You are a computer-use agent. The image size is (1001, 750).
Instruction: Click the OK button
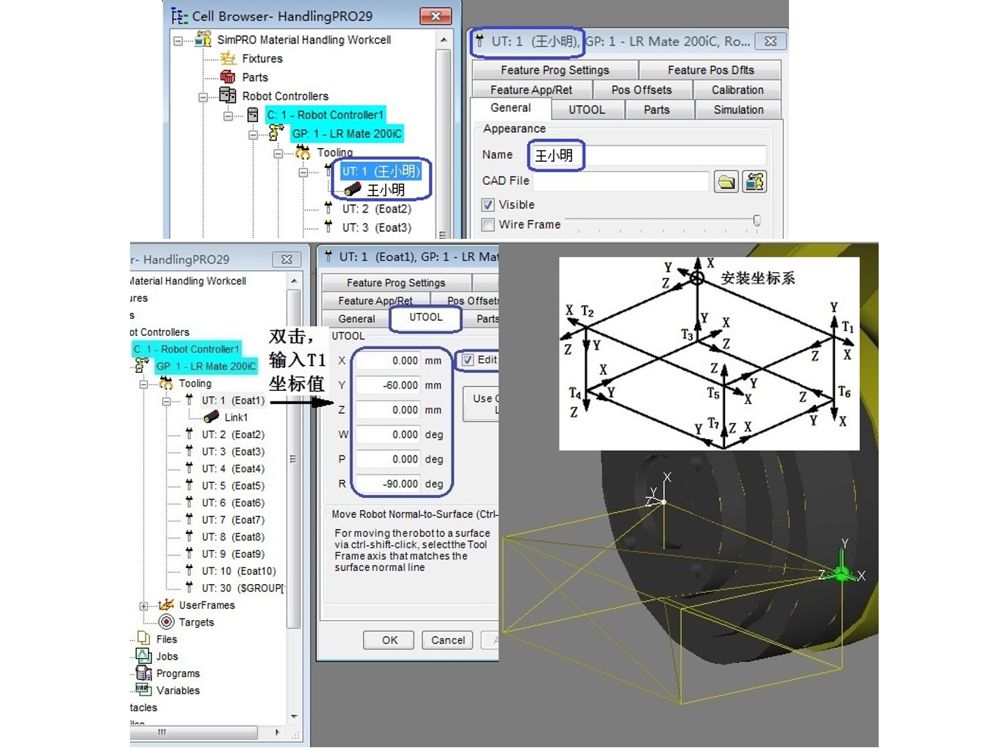coord(389,640)
